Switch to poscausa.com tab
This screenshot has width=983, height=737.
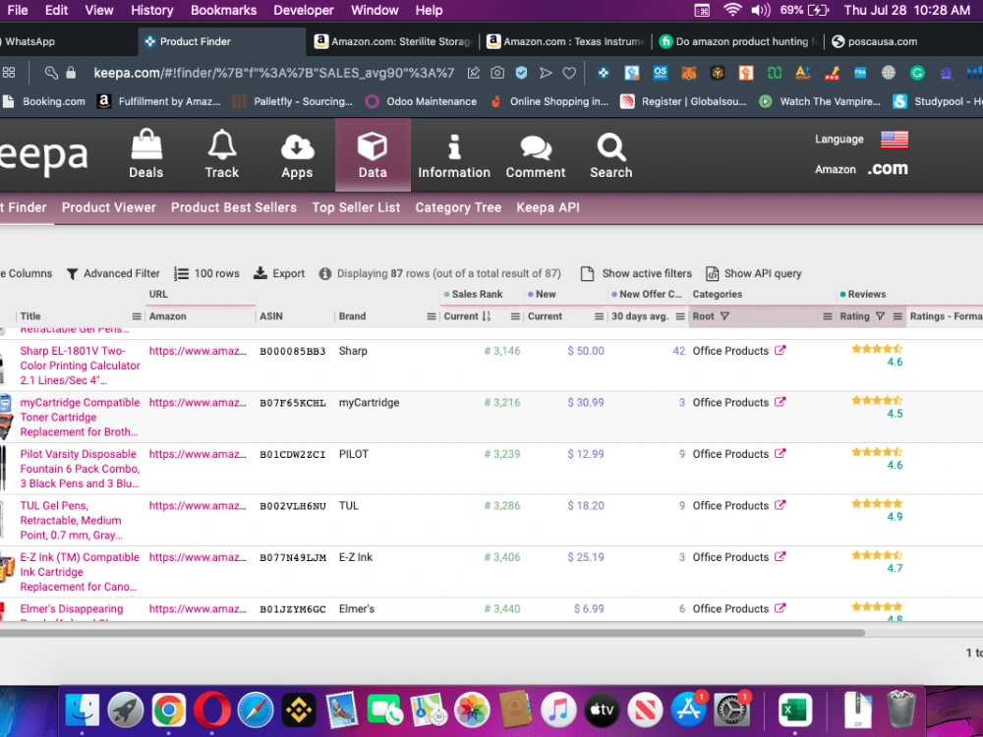(882, 41)
